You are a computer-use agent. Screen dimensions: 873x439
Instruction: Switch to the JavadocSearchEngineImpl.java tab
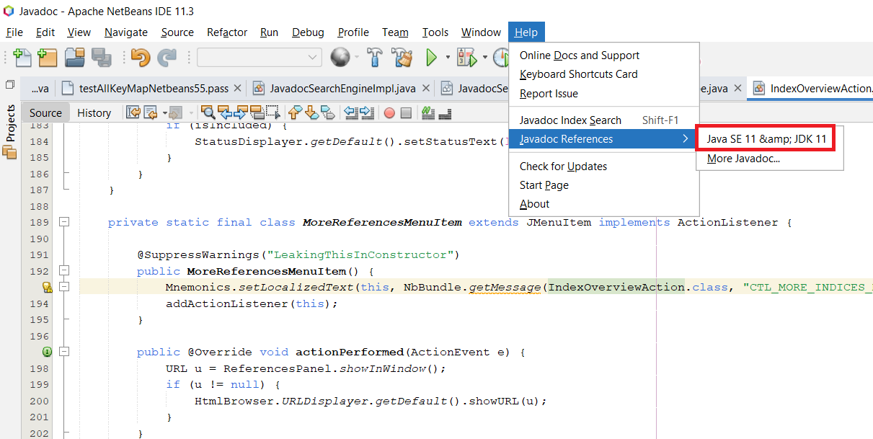[x=341, y=89]
